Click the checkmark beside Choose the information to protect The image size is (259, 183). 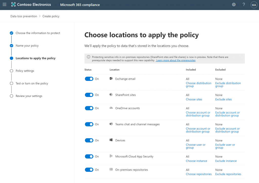[x=11, y=33]
